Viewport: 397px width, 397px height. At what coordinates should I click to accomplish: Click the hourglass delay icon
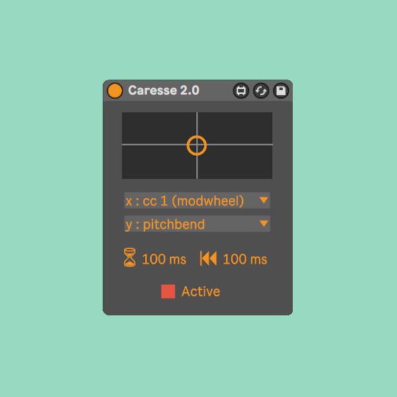[x=130, y=257]
